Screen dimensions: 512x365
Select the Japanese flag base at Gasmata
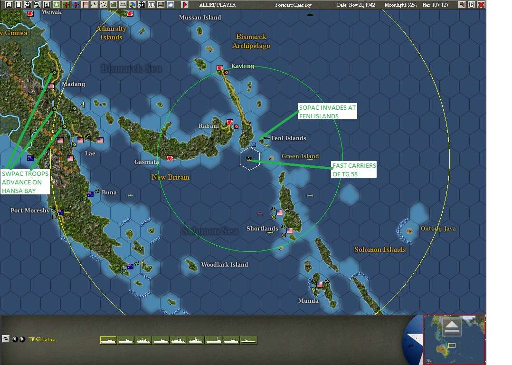tap(170, 158)
